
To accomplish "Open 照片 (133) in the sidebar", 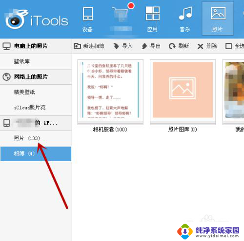I will [36, 138].
